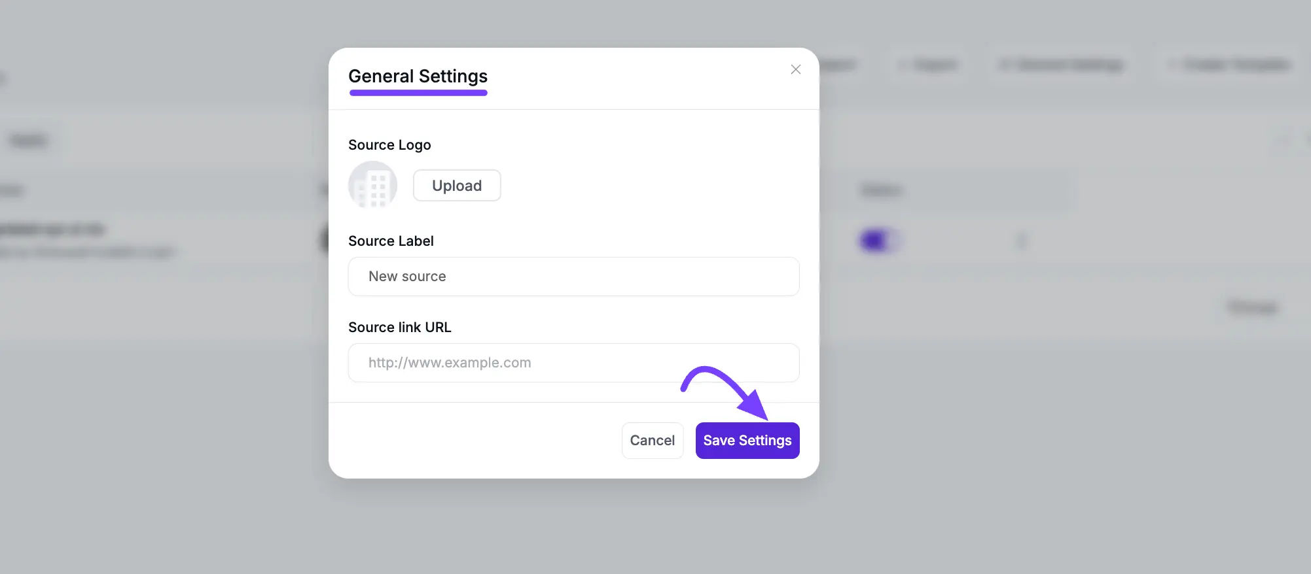Close the General Settings dialog
1311x574 pixels.
pos(795,69)
